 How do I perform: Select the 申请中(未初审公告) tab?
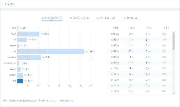point(52,18)
